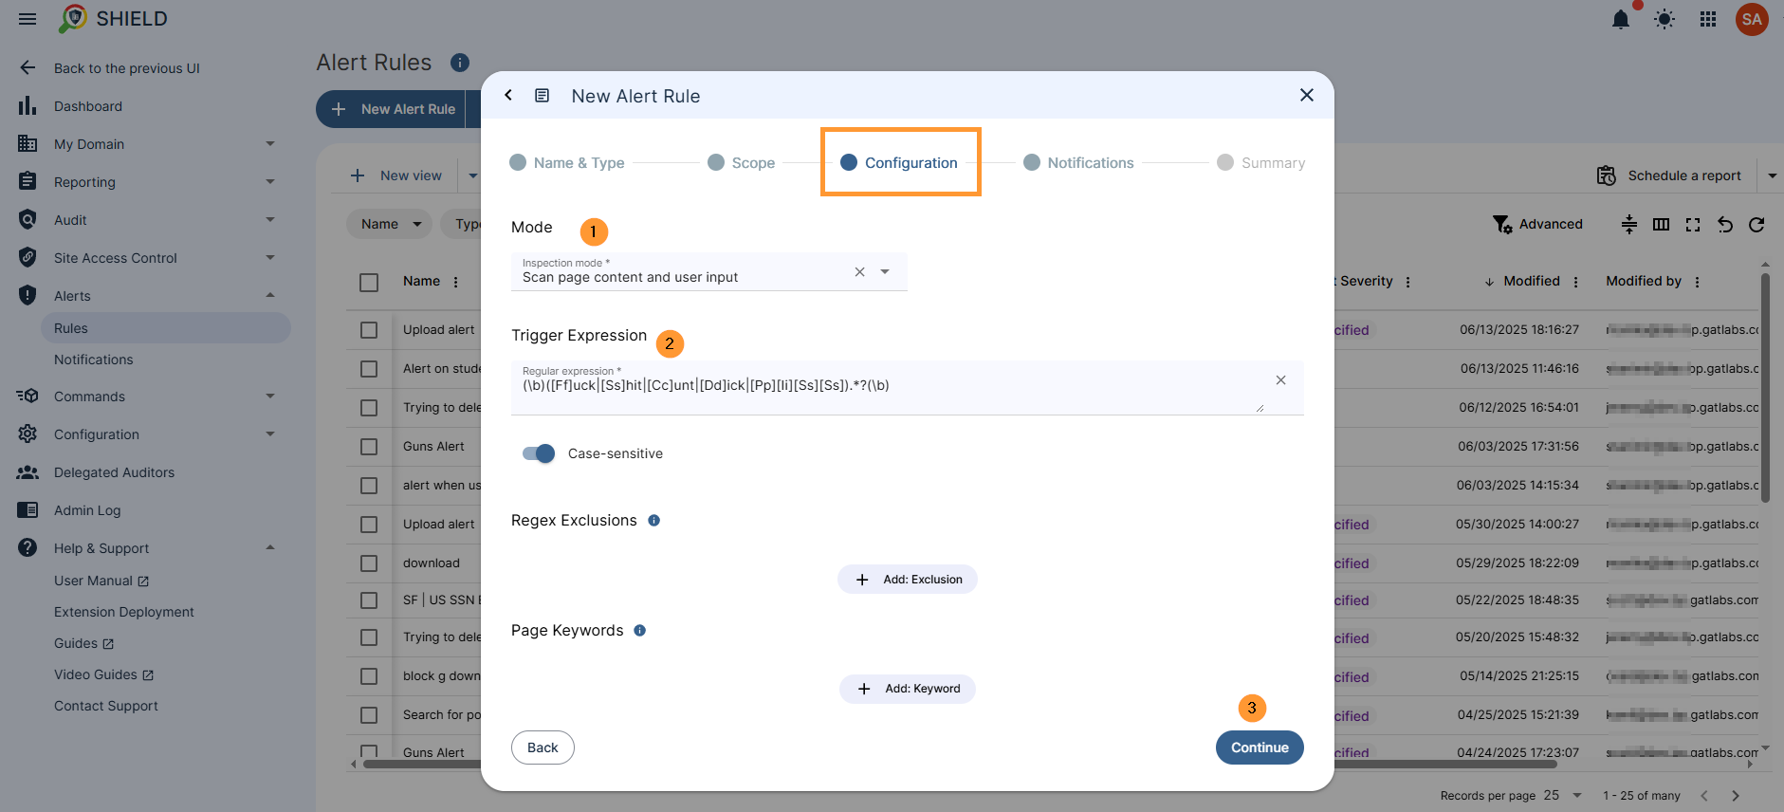Toggle the Case-sensitive switch

pos(539,453)
